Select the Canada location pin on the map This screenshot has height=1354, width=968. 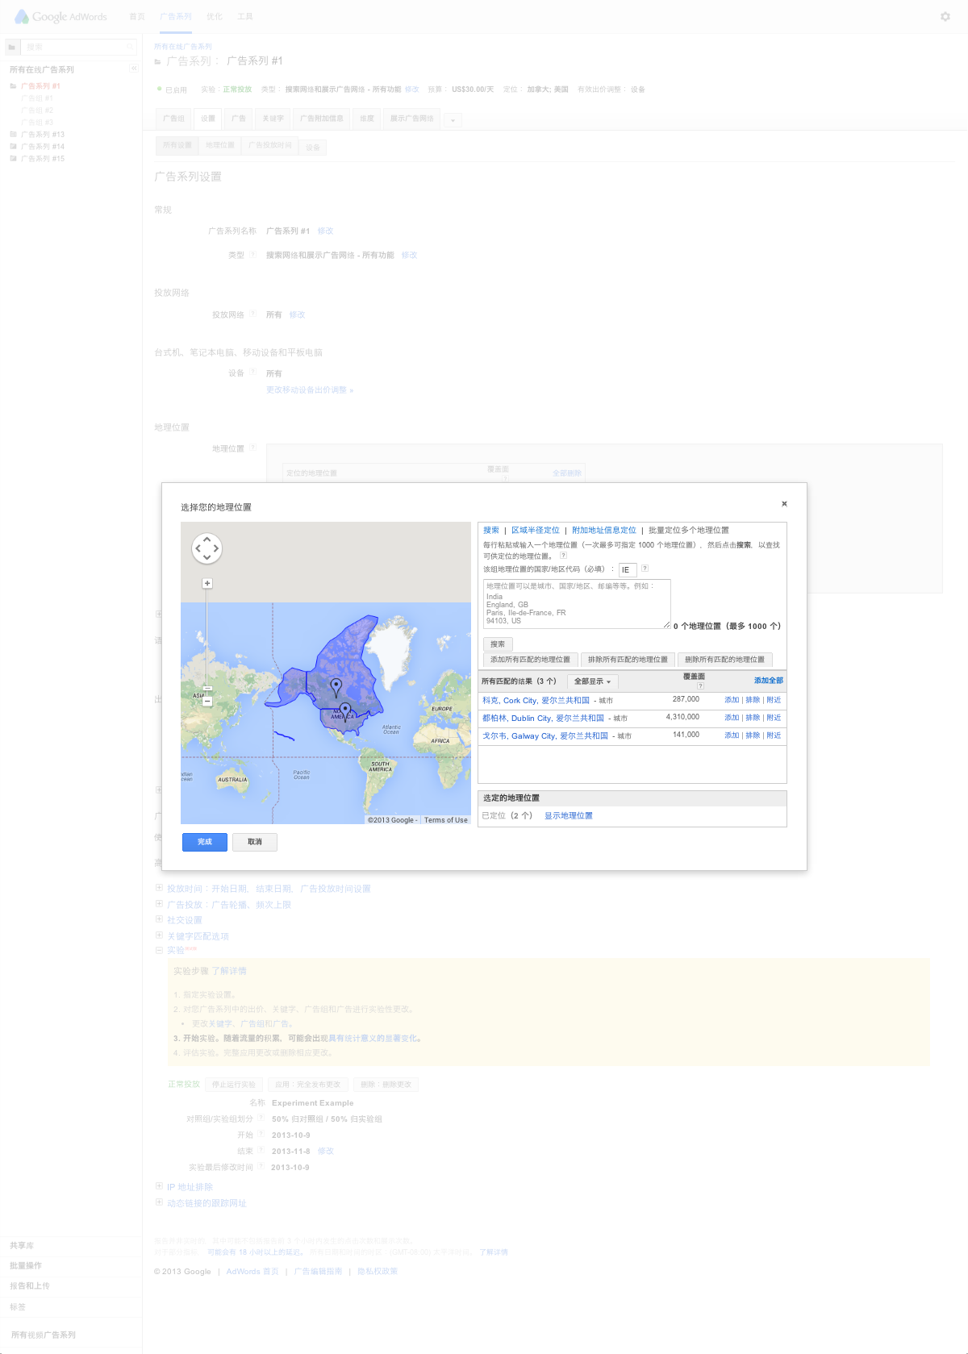click(336, 687)
